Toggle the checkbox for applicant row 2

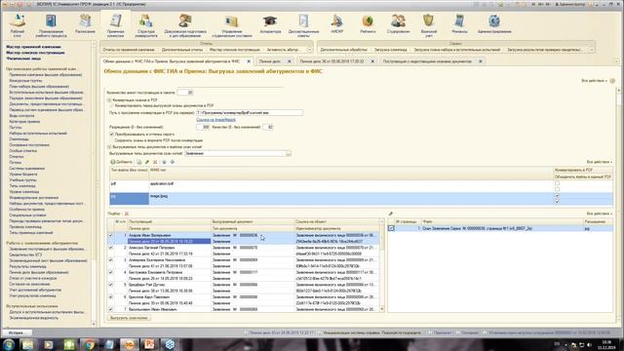[111, 248]
